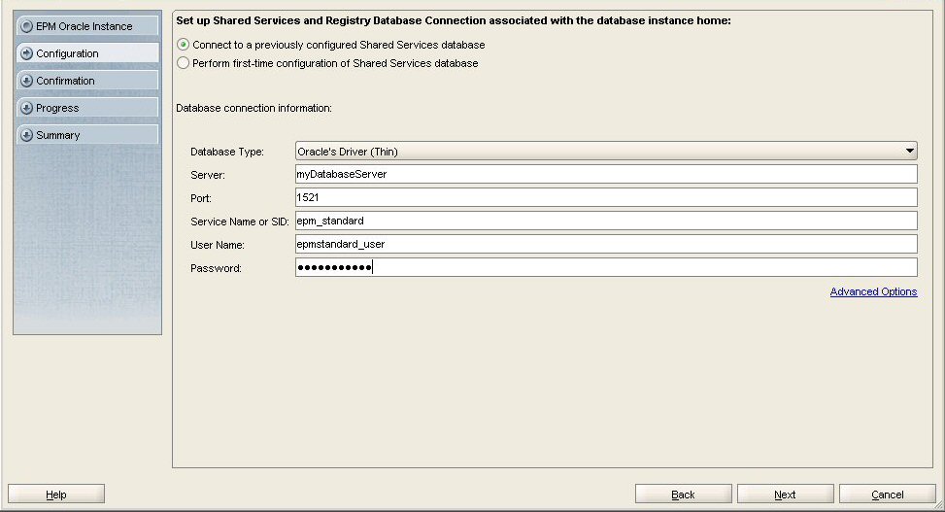Click the Service Name or SID label
Image resolution: width=945 pixels, height=512 pixels.
click(240, 222)
